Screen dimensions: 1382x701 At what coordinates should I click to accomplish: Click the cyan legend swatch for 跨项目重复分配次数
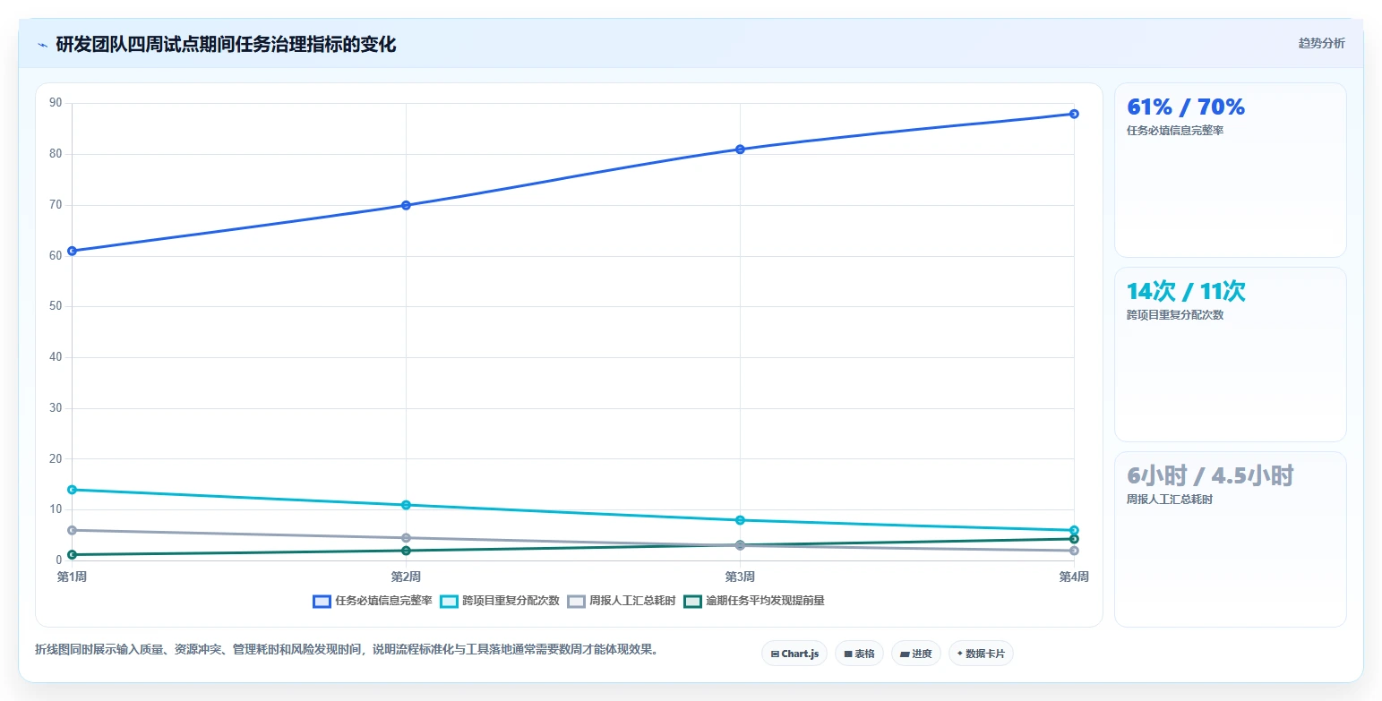(x=450, y=601)
